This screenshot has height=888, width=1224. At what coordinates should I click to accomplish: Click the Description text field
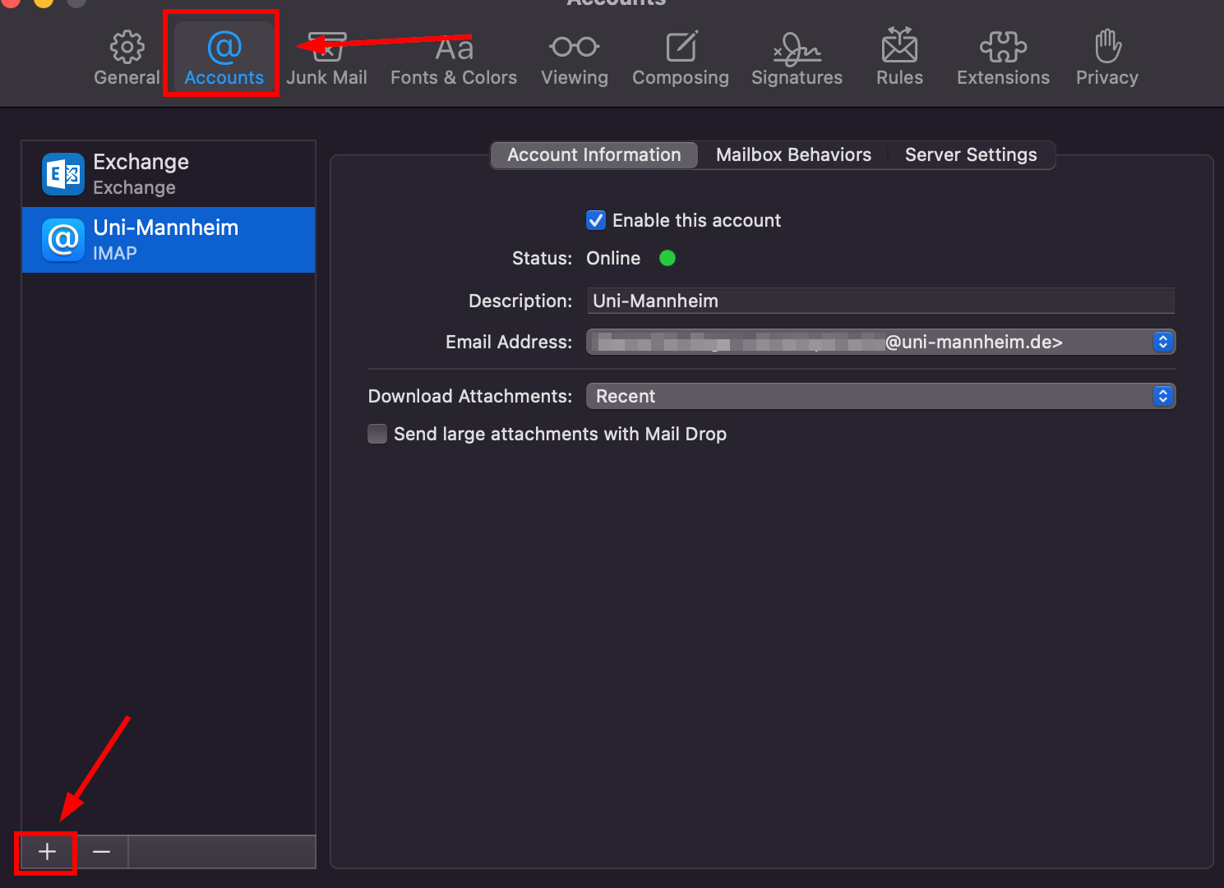pyautogui.click(x=880, y=301)
